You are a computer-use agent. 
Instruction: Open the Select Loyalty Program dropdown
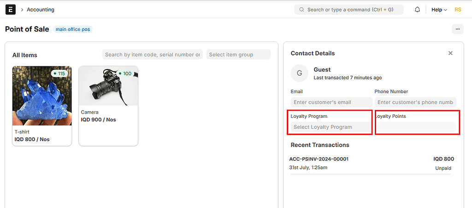[331, 127]
